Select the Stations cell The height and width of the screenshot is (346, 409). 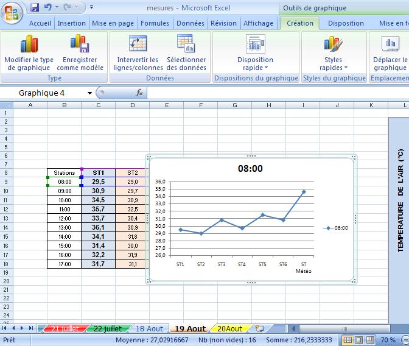pos(64,172)
